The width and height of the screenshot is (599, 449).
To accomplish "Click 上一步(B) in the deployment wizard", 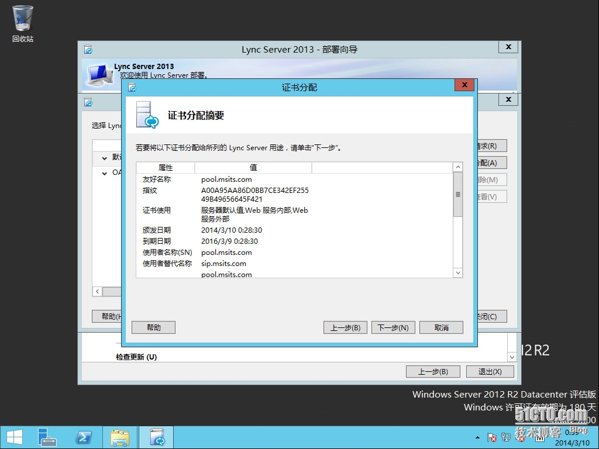I will [433, 371].
